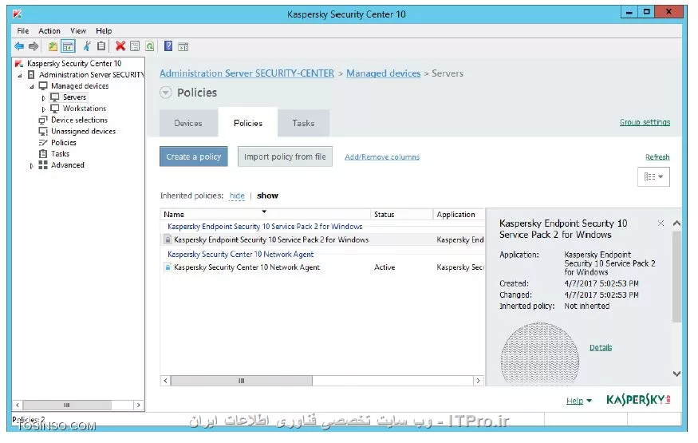The image size is (698, 443).
Task: Open the View menu
Action: 78,30
